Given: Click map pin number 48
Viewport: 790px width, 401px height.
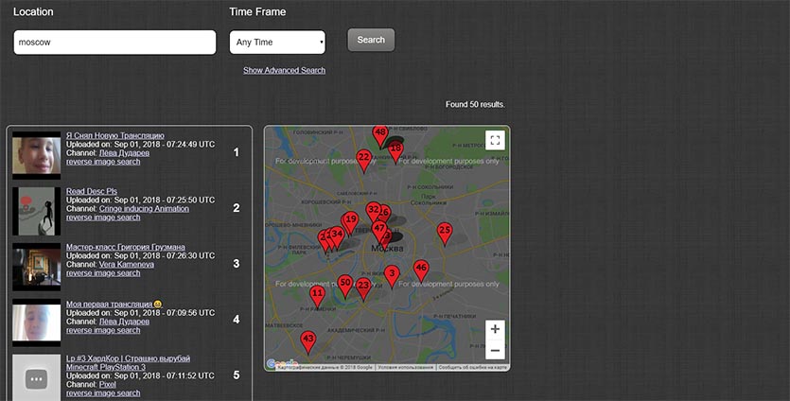Looking at the screenshot, I should [379, 133].
